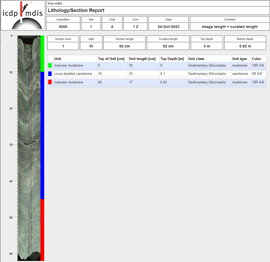270x262 pixels.
Task: Select the Split value W
Action: pos(91,46)
